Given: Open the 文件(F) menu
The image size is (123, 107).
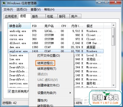Looking at the screenshot, I should click(x=8, y=10).
